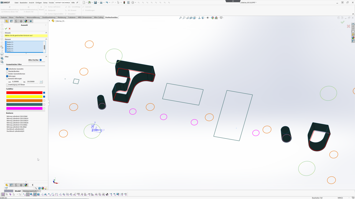Screen dimensions: 355x199
Task: Cancel selection with the red X icon
Action: pos(9,29)
